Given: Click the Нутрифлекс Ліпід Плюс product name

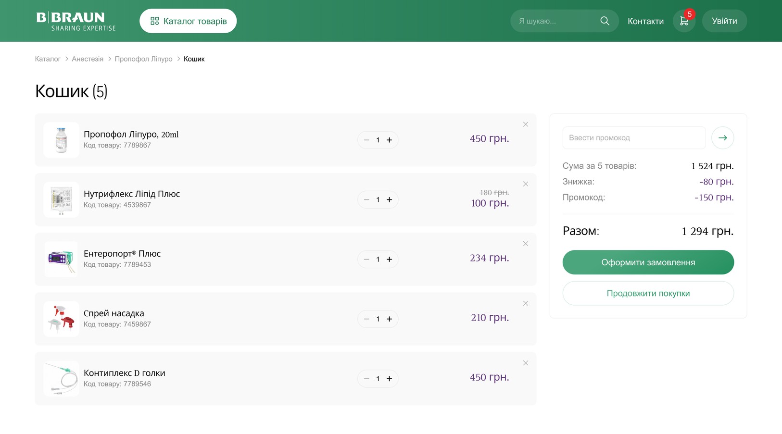Looking at the screenshot, I should 132,194.
